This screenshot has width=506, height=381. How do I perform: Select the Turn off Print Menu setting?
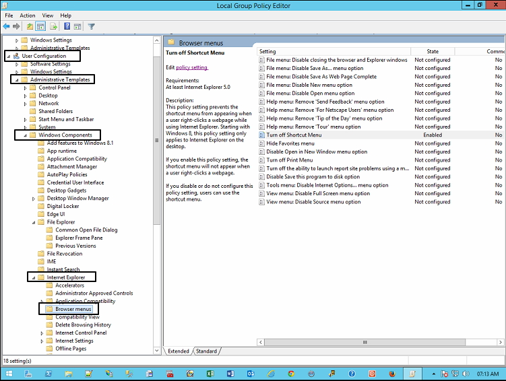[x=290, y=160]
